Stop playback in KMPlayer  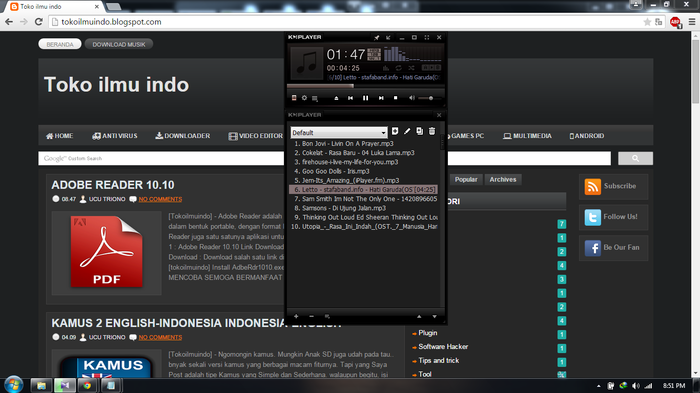[x=396, y=98]
